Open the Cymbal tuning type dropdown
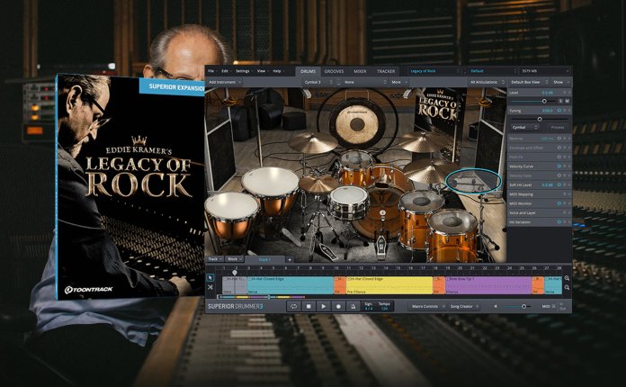 click(525, 127)
